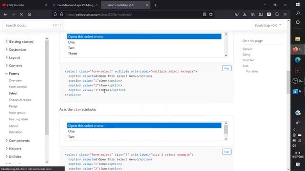Go back to the previous page

point(5,14)
